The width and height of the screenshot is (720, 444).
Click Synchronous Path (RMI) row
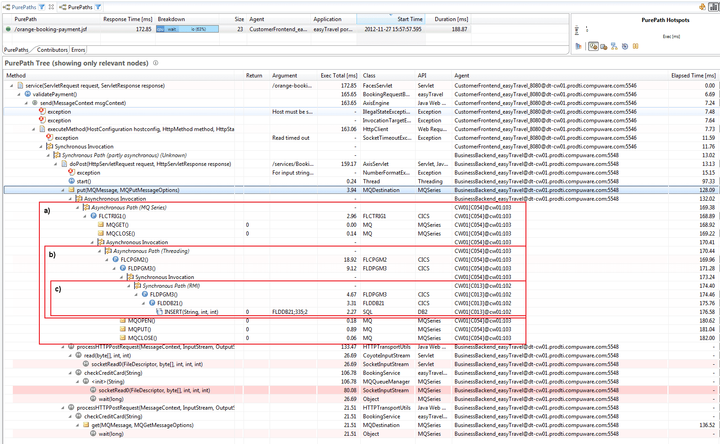[361, 285]
